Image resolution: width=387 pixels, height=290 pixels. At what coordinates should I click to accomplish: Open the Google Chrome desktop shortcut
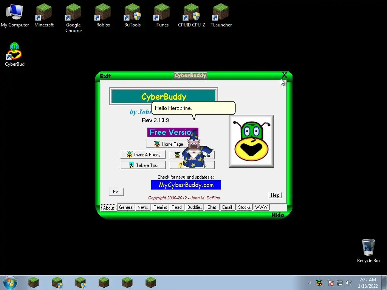click(73, 18)
